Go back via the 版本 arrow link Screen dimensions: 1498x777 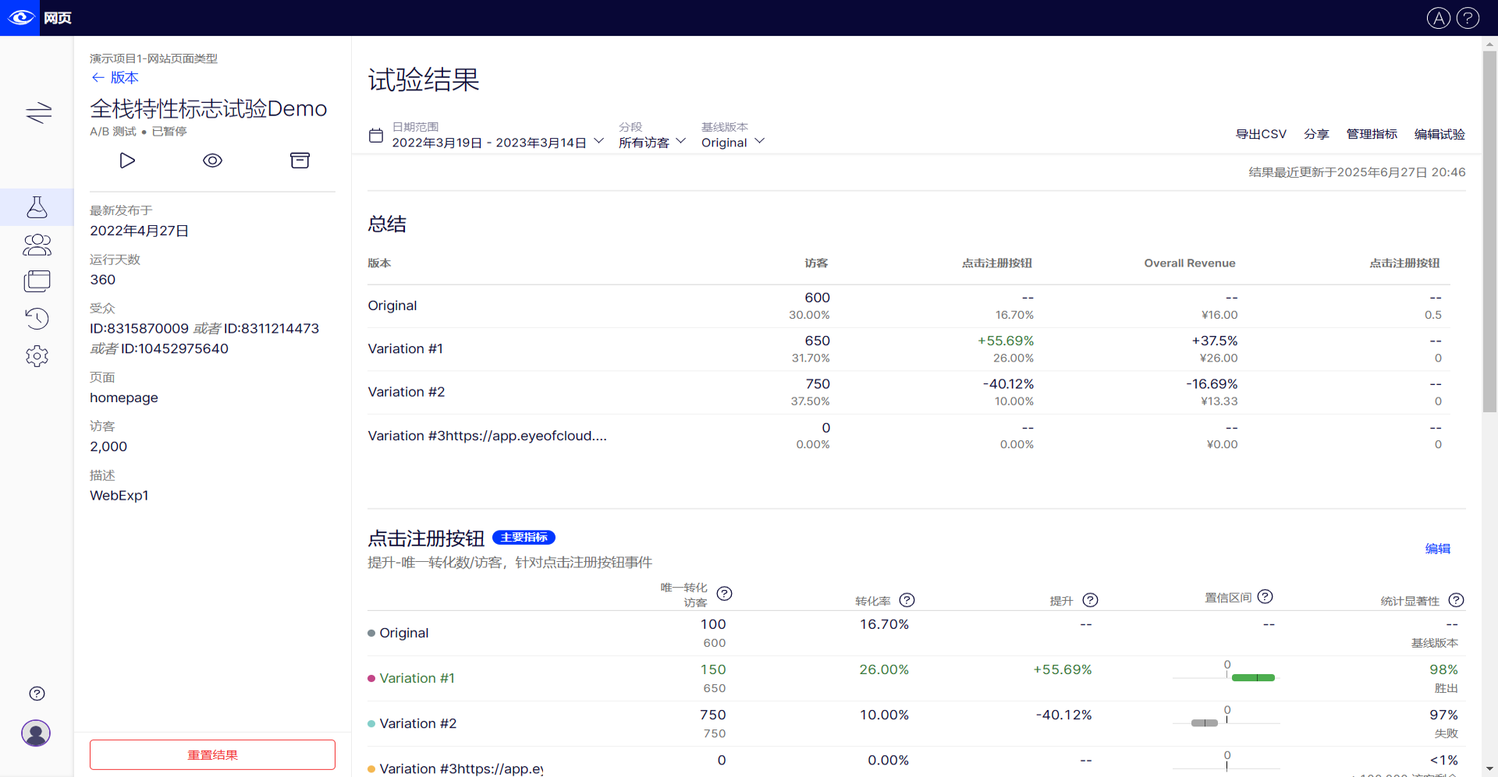point(115,77)
